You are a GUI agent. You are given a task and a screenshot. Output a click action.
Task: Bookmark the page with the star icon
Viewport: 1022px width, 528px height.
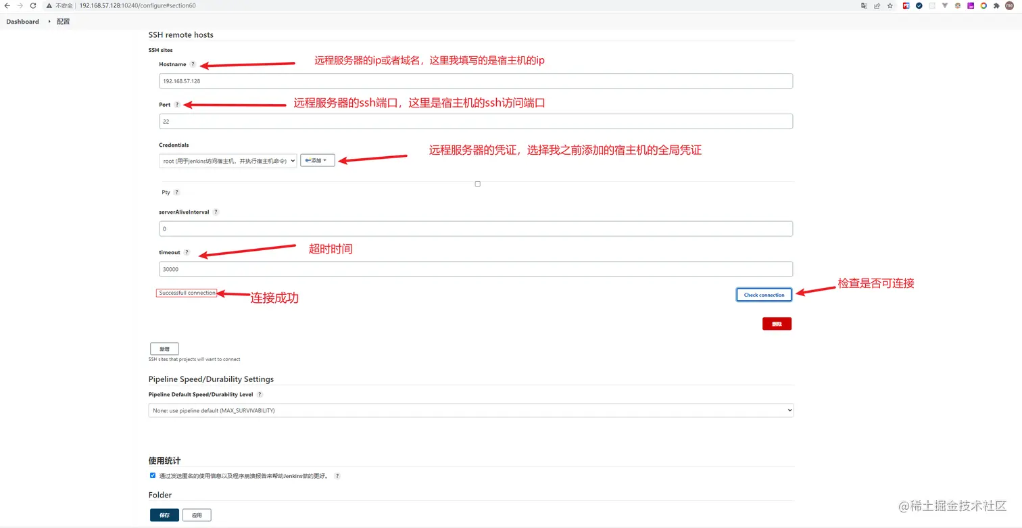890,5
